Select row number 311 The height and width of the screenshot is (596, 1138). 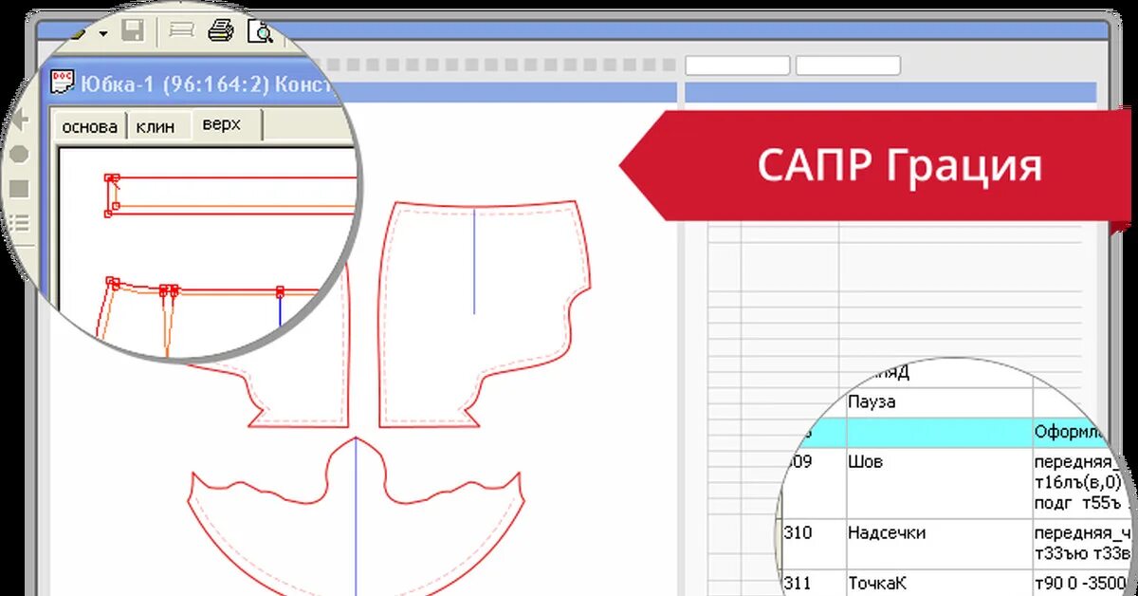(798, 583)
